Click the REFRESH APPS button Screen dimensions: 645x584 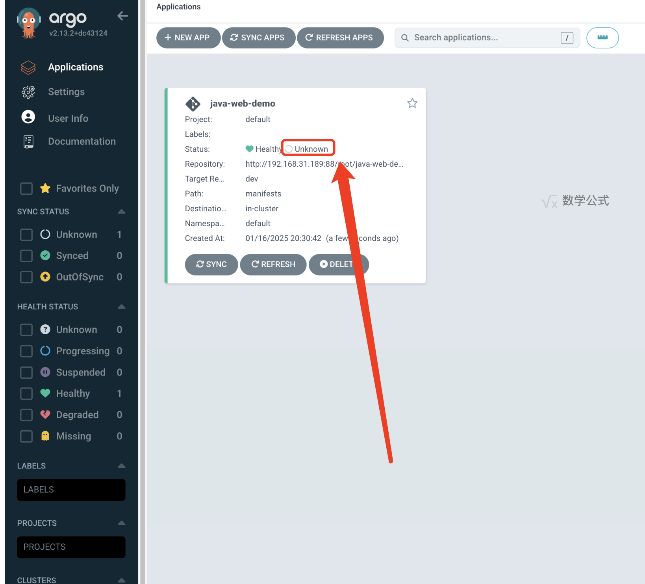340,38
